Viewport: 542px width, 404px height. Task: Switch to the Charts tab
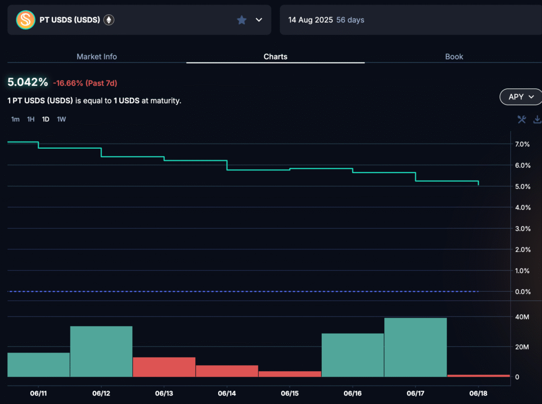(x=275, y=57)
